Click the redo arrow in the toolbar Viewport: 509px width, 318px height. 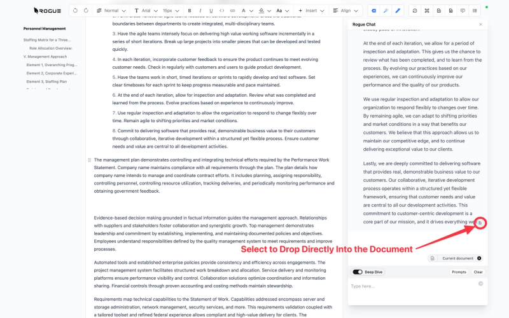(86, 11)
